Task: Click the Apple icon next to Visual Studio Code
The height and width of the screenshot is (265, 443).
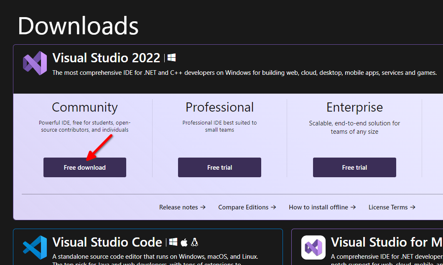Action: [184, 242]
